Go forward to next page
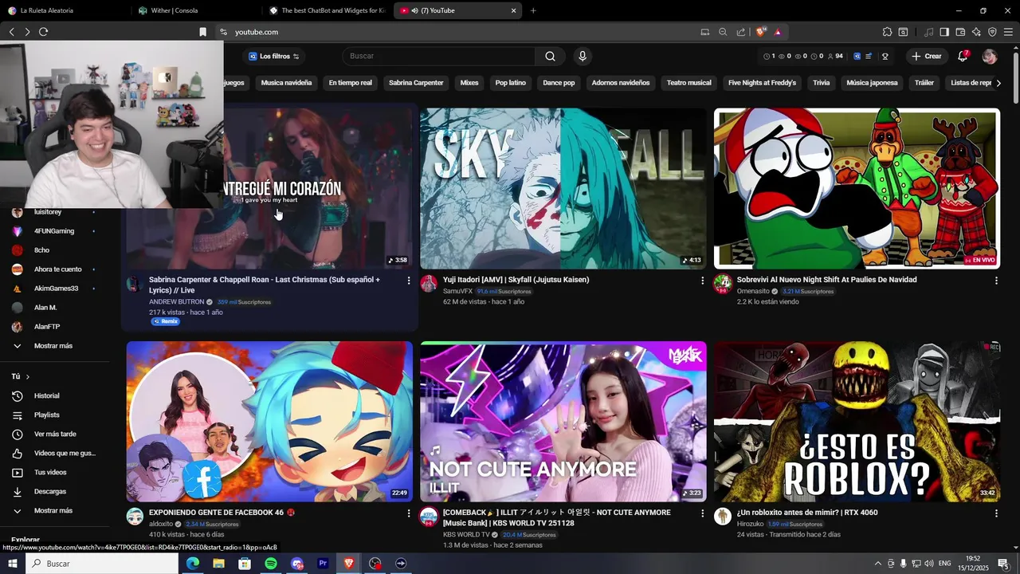 (27, 32)
